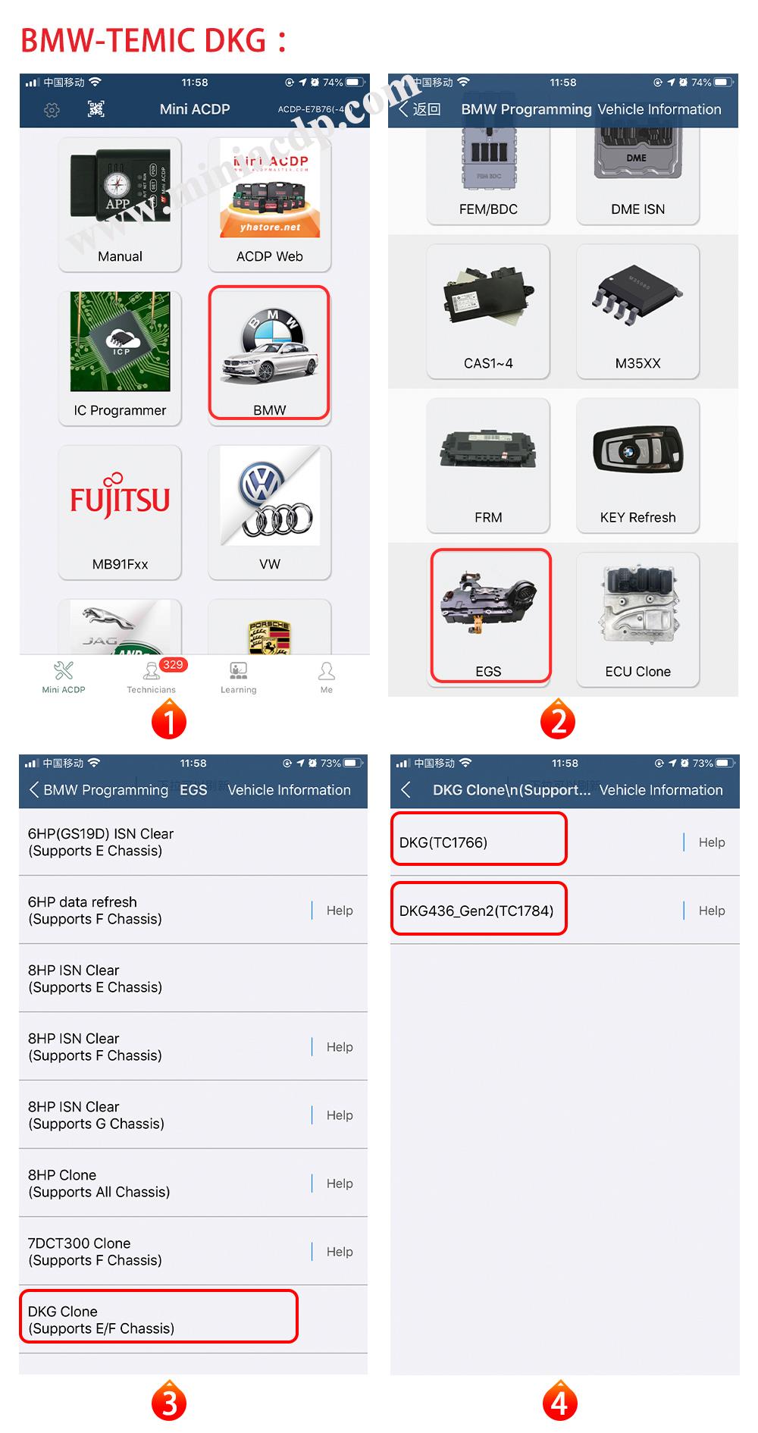Tap the QR code scanner icon
The image size is (758, 1433).
tap(96, 109)
